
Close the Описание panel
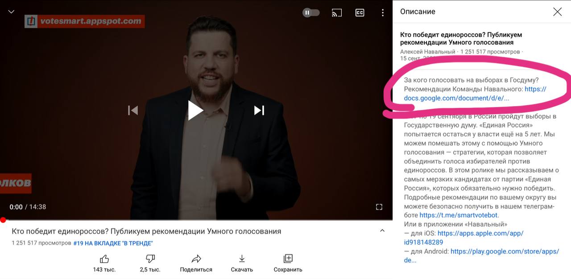click(x=557, y=12)
